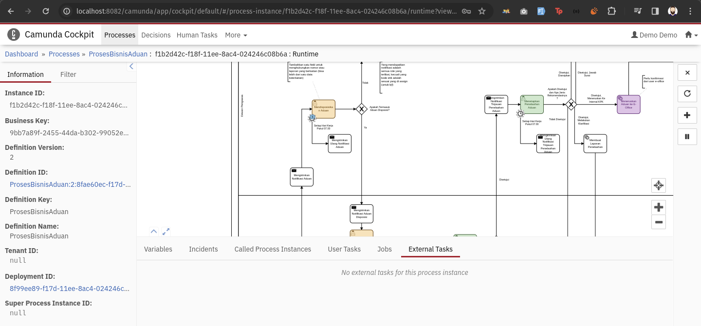Open the ProsesBisnisAduan definition ID link
The image size is (701, 326).
click(x=70, y=184)
